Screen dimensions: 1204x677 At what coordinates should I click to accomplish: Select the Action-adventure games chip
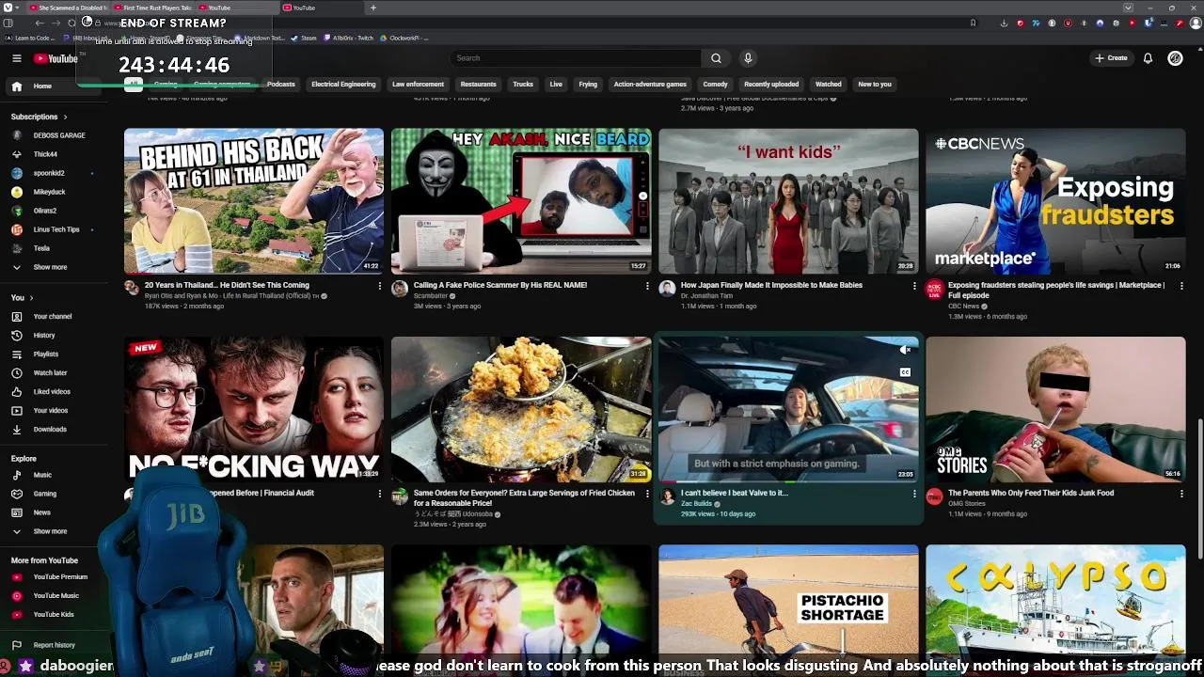pos(650,85)
